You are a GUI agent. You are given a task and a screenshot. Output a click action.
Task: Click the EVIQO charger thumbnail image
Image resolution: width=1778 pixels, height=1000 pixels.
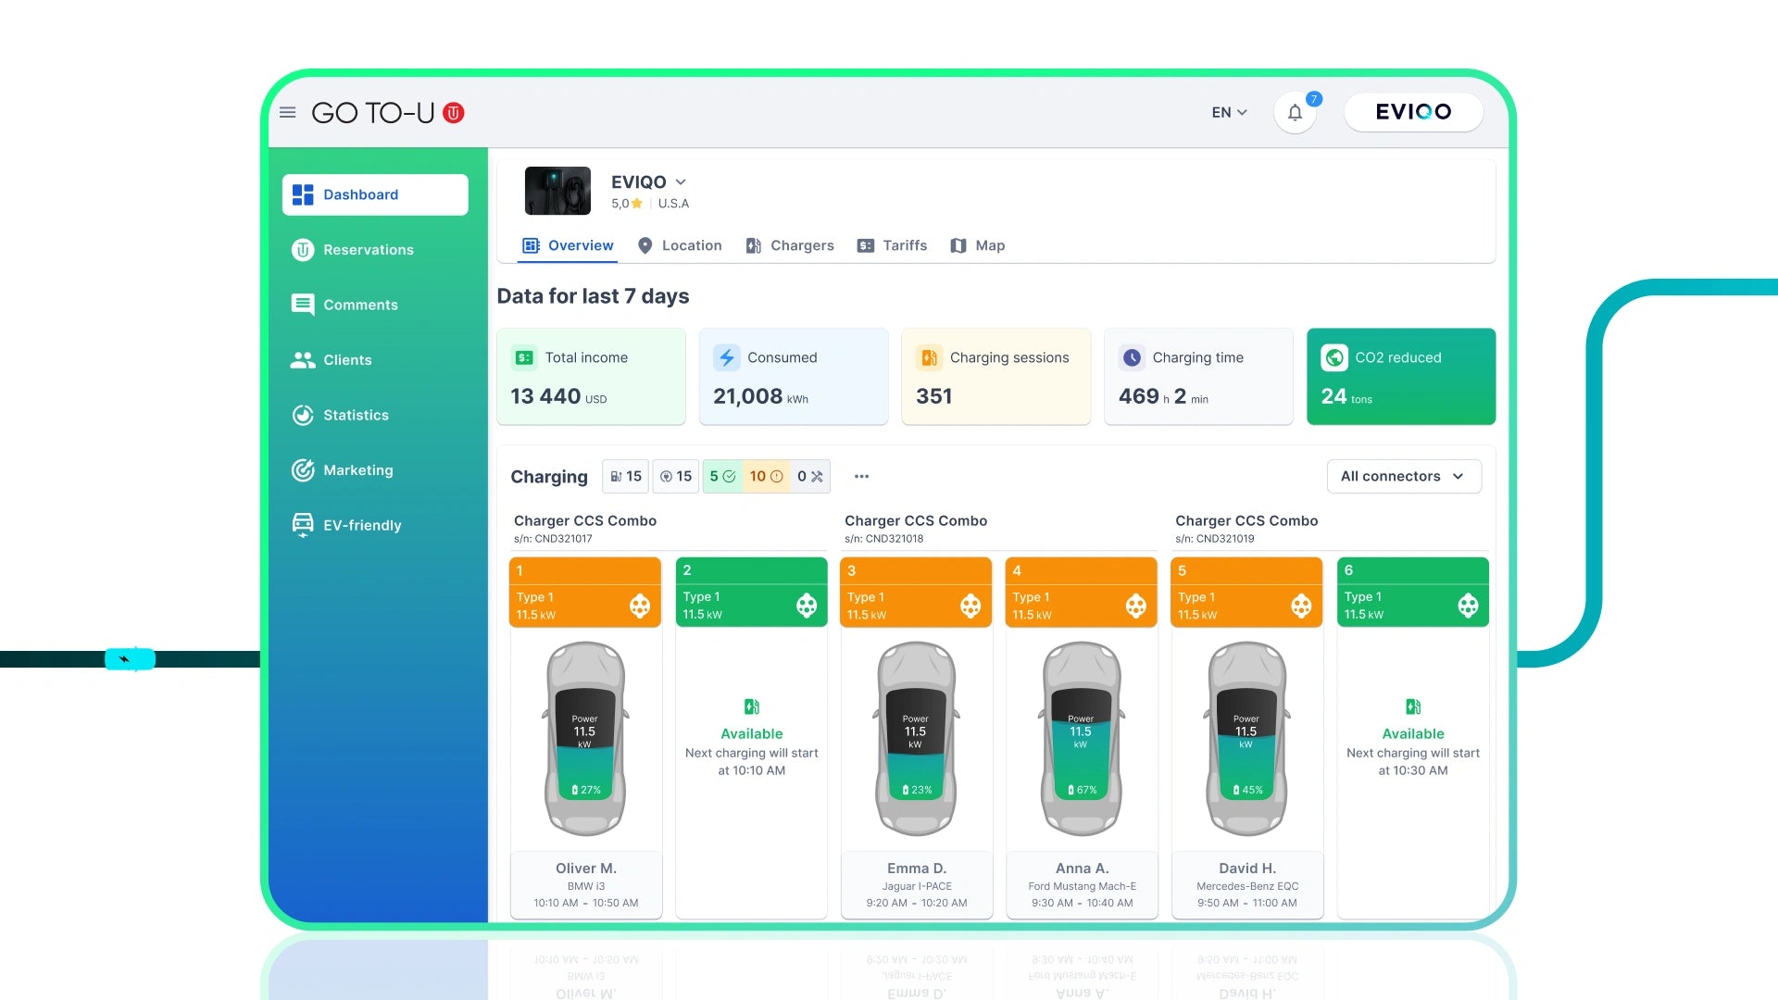pos(557,191)
